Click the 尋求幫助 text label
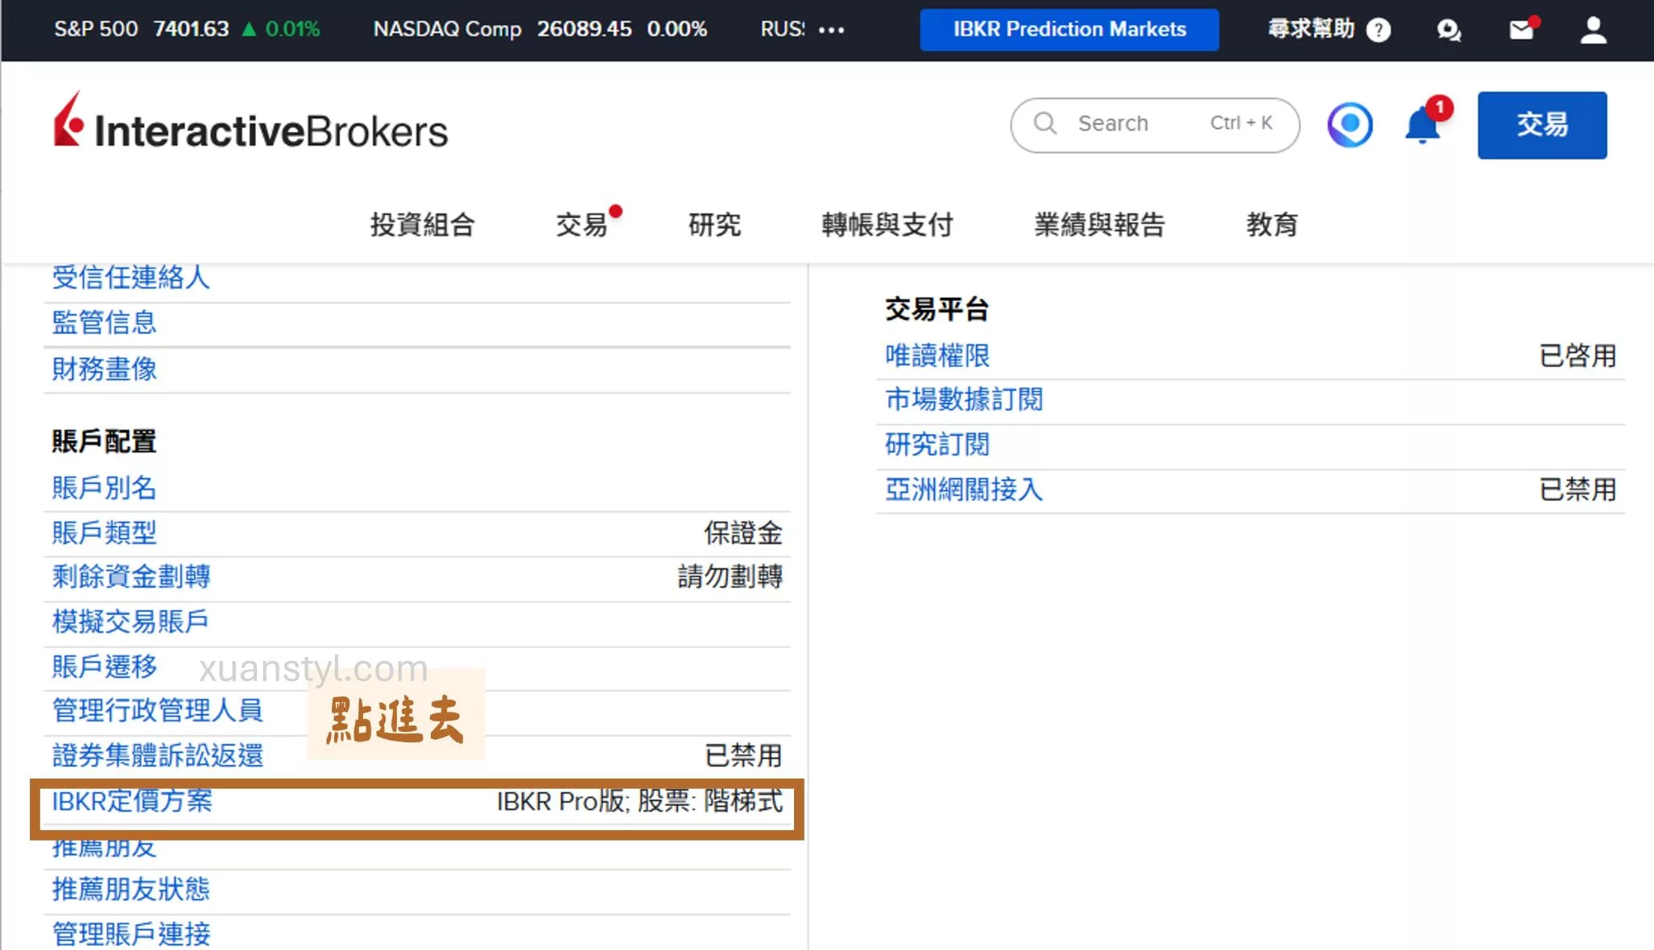Screen dimensions: 1654x950 pos(1312,29)
